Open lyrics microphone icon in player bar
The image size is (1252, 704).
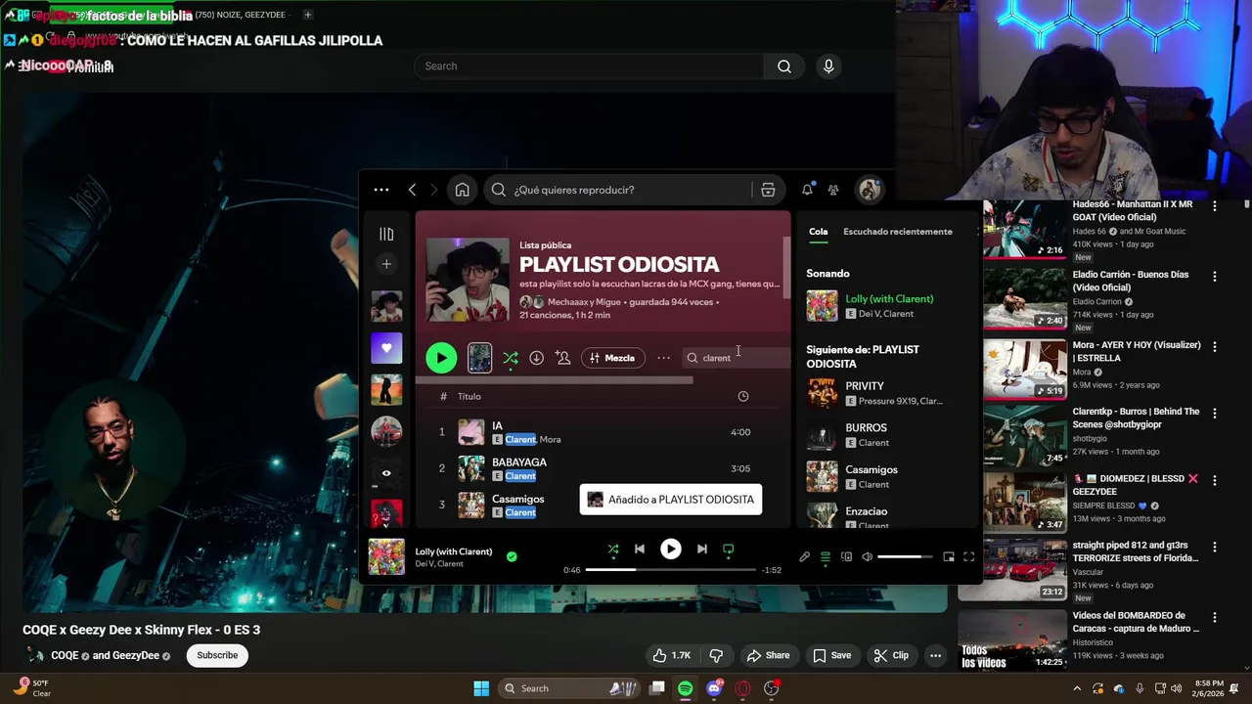pyautogui.click(x=804, y=557)
